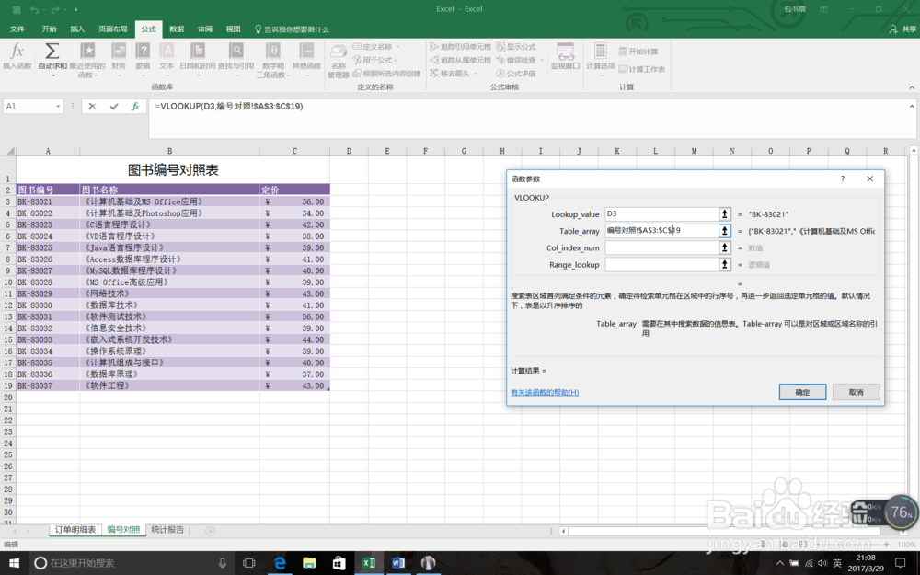
Task: Open File Explorer from the taskbar
Action: (309, 563)
